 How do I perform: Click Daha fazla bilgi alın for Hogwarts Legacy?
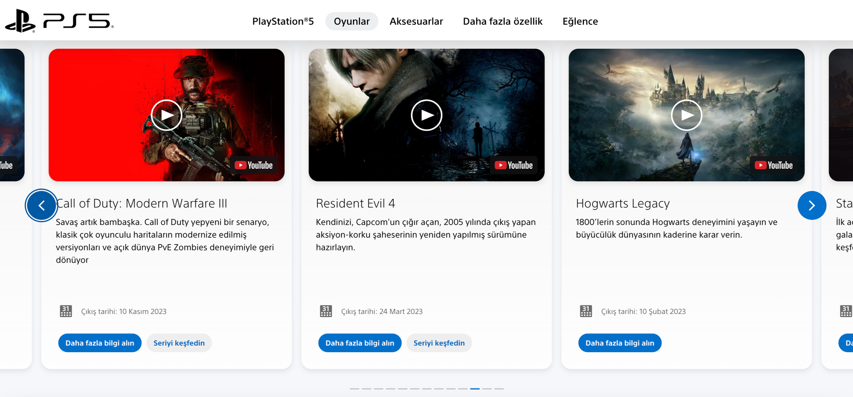[x=620, y=343]
